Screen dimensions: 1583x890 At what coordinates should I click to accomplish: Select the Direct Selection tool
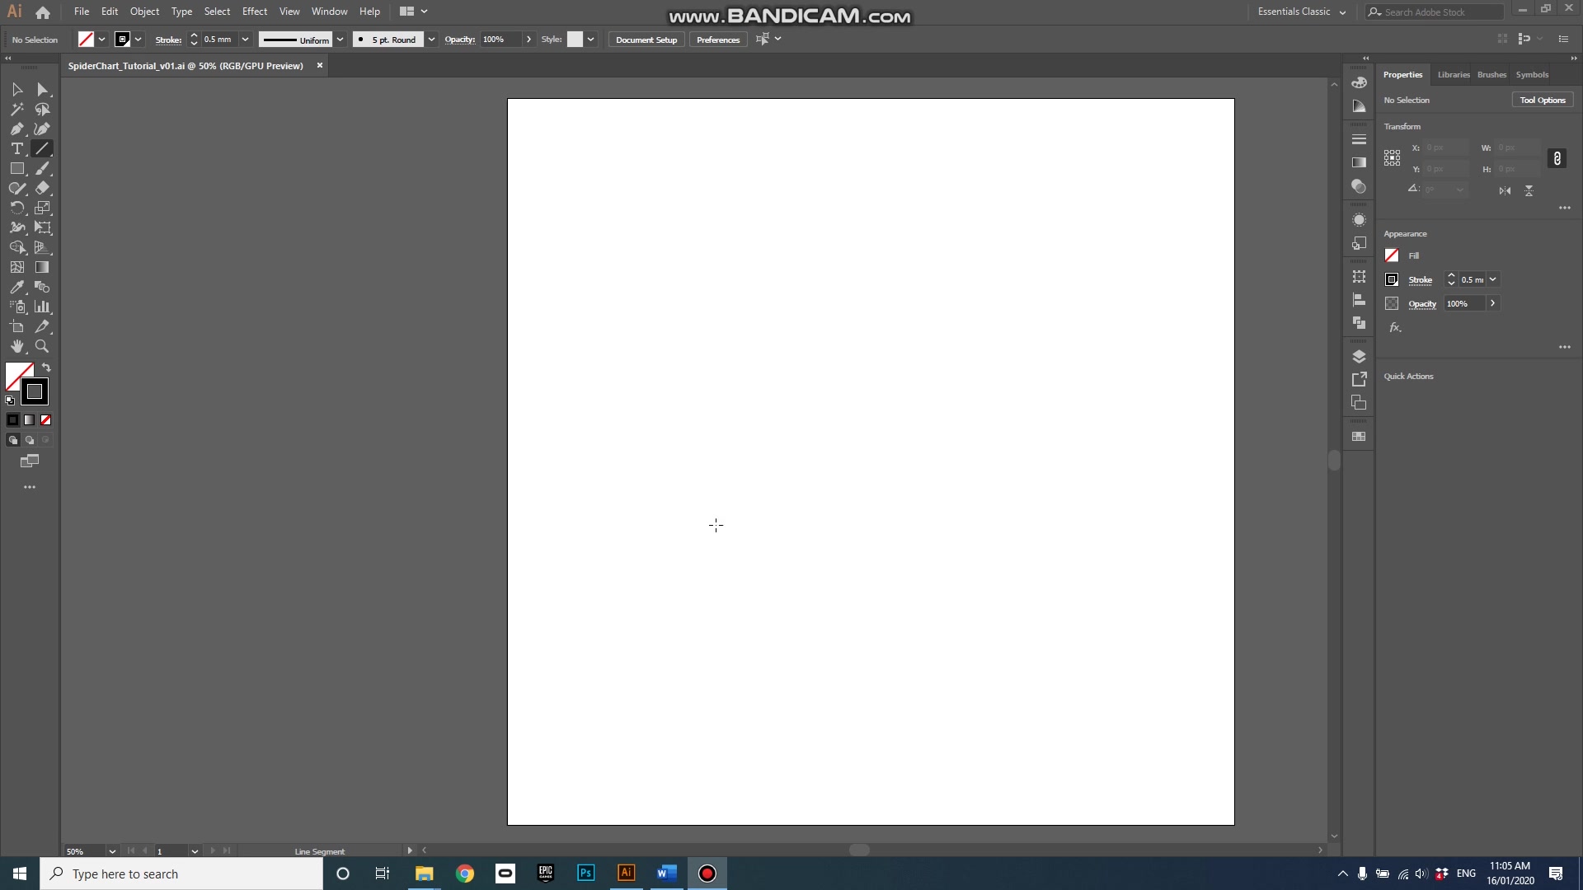click(42, 89)
